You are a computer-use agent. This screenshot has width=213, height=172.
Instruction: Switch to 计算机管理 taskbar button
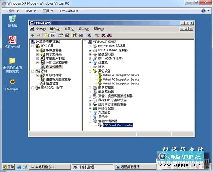pos(93,167)
